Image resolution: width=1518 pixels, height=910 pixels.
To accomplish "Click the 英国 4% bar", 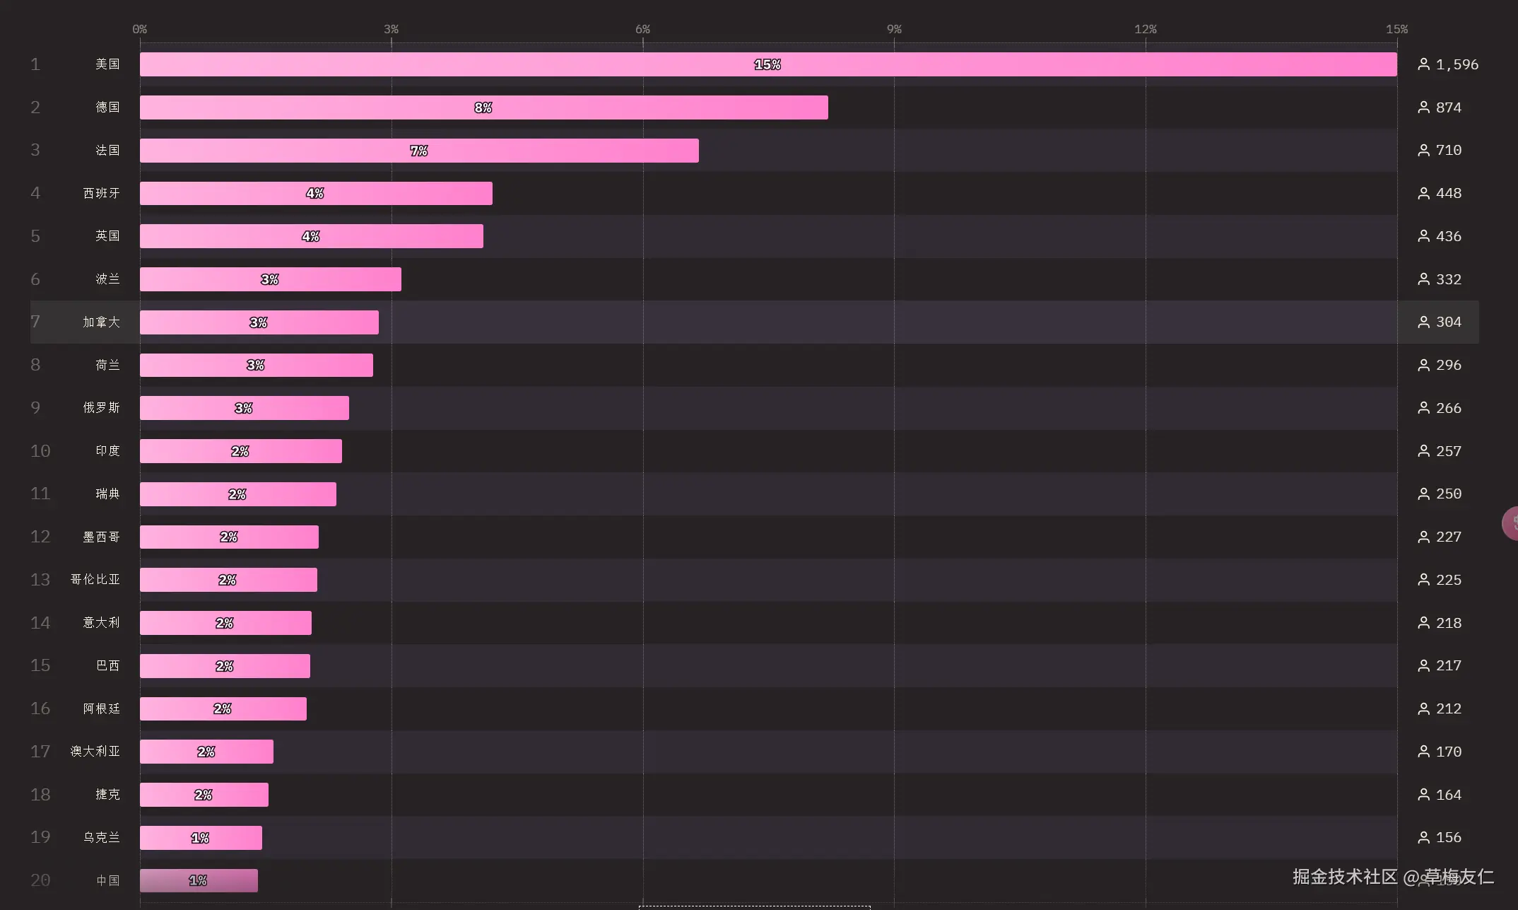I will tap(311, 236).
